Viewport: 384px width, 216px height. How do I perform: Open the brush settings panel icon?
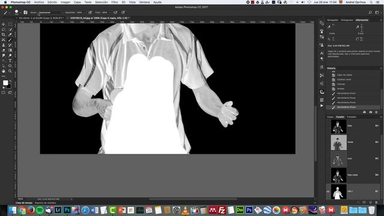point(25,12)
